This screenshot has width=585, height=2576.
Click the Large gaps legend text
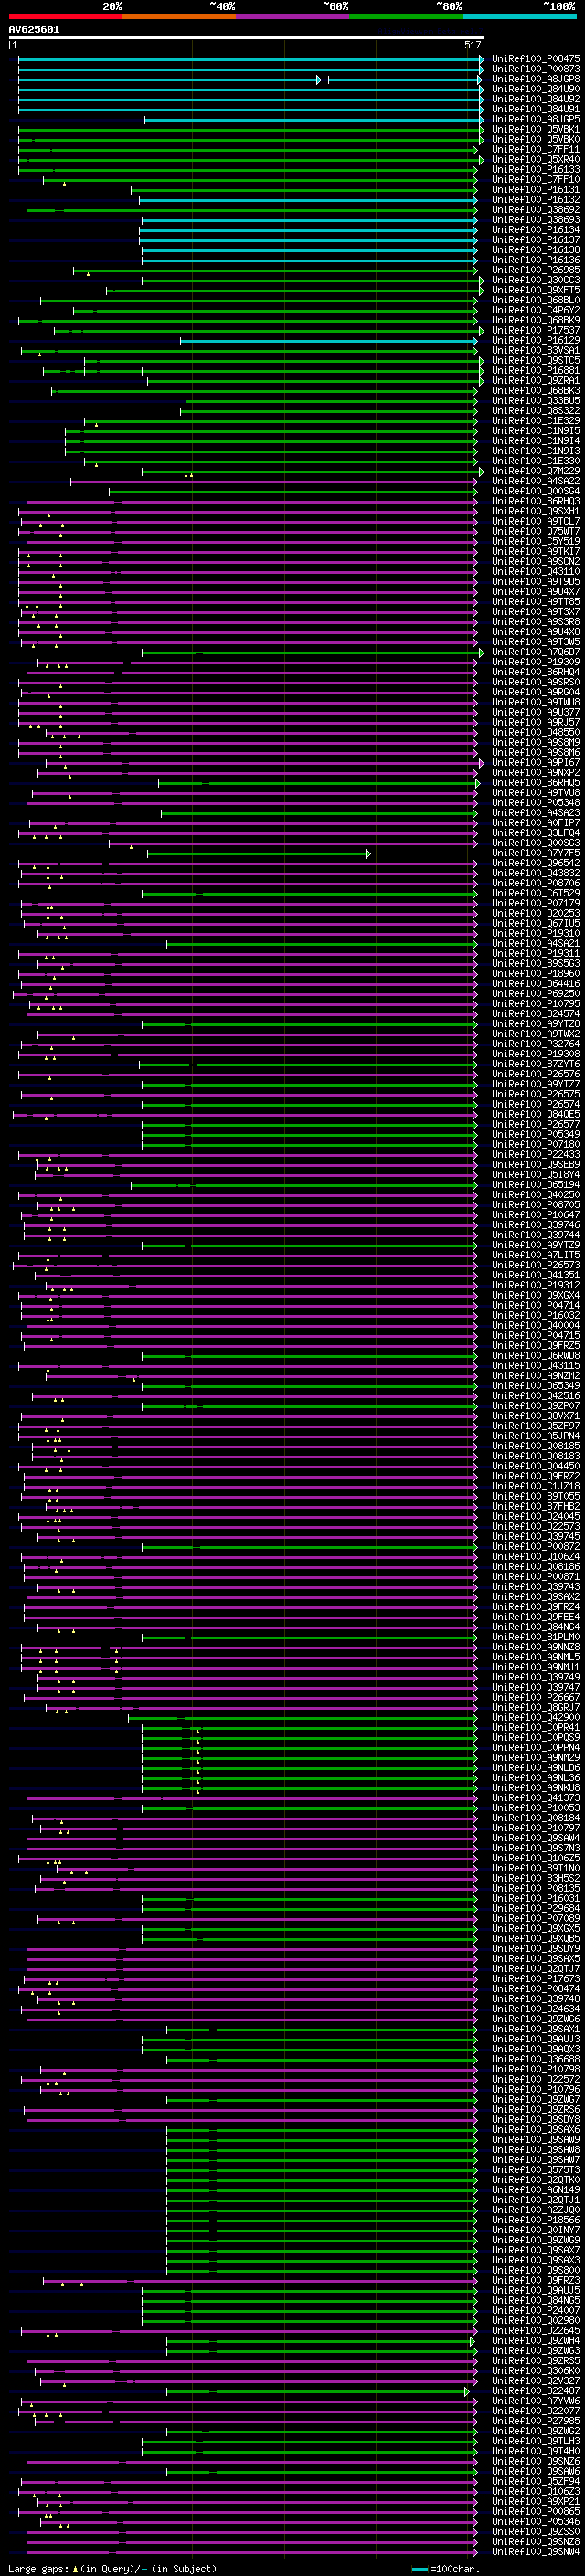coord(112,2568)
